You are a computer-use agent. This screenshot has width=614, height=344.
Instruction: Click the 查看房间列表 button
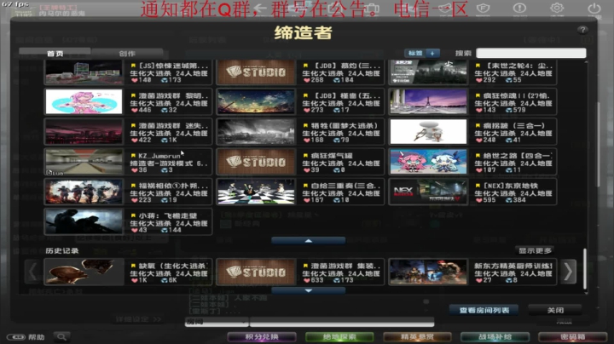[484, 310]
